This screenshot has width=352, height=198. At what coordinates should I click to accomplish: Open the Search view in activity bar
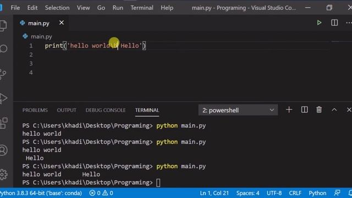[3, 48]
